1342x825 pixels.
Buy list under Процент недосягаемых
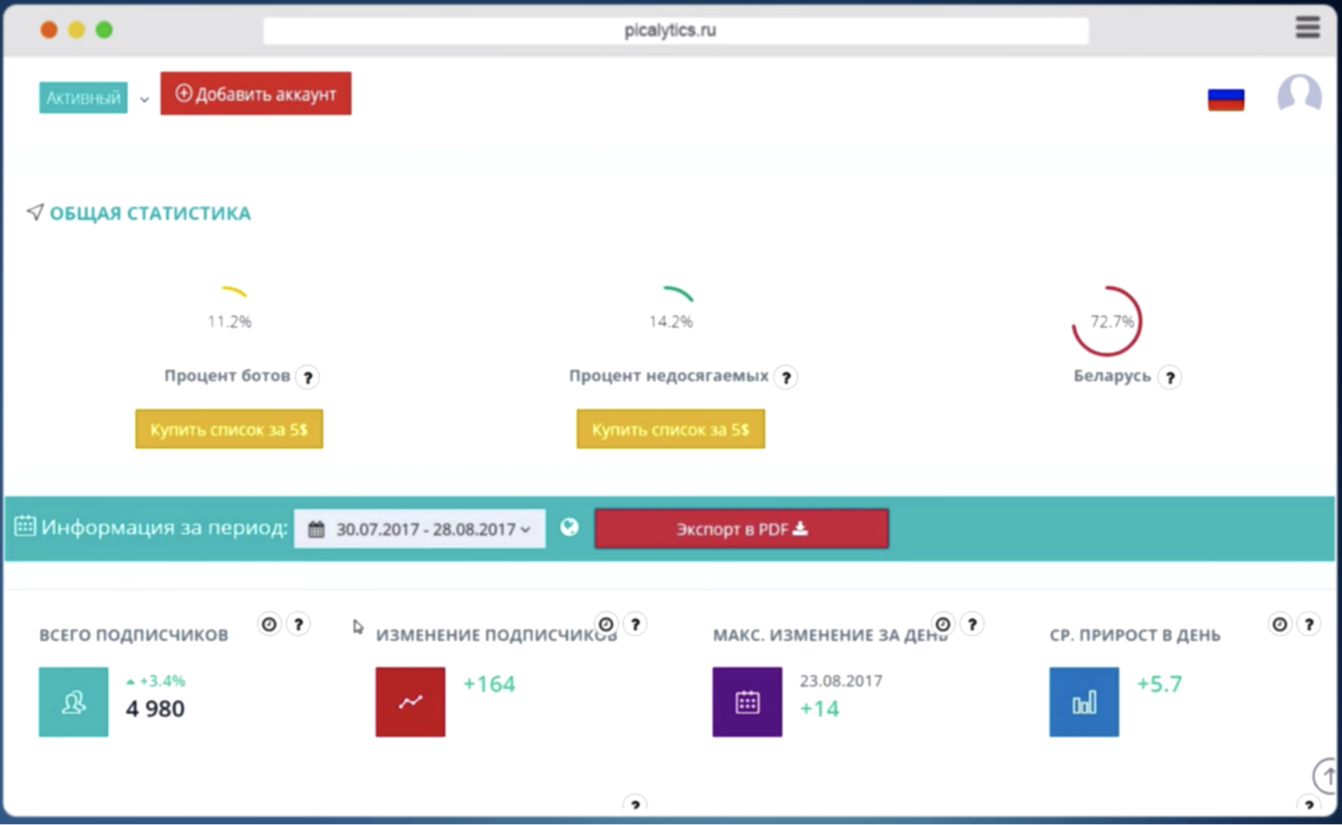[x=670, y=429]
